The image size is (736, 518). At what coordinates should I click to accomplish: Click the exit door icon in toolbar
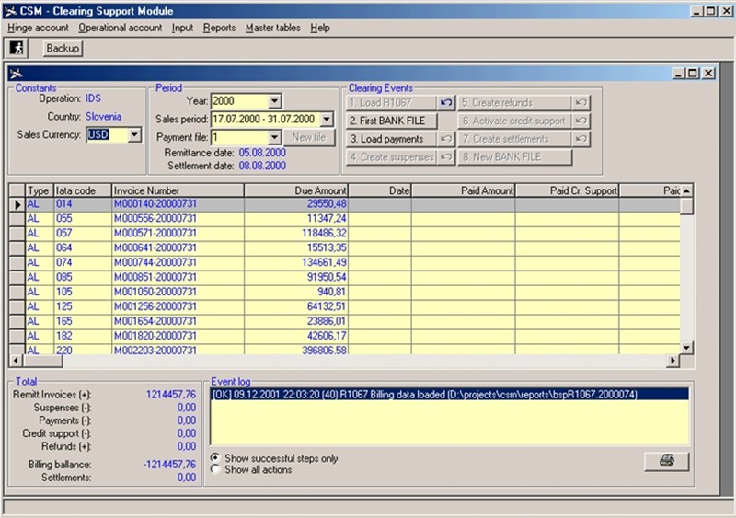coord(17,48)
